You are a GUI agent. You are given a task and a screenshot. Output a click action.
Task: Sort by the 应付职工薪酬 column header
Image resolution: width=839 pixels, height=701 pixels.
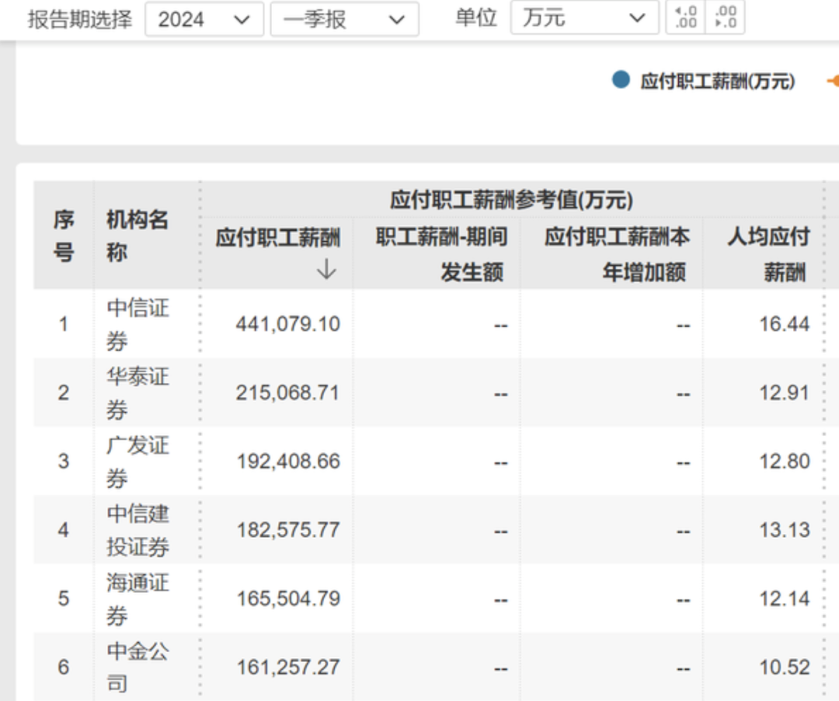(277, 238)
